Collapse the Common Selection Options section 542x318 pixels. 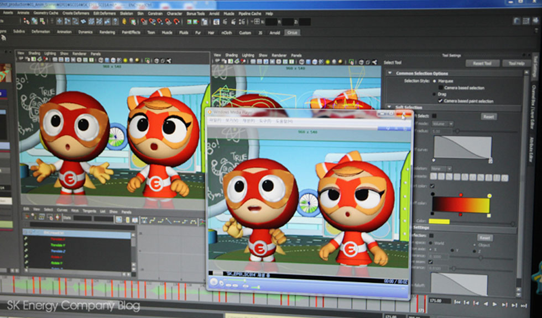(390, 73)
